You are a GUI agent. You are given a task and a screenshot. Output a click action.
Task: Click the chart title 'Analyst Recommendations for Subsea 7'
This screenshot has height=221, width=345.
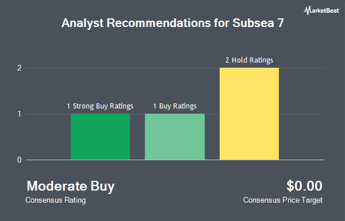pos(172,23)
